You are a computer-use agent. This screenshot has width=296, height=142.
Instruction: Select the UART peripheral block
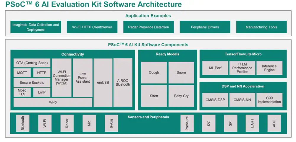(252, 123)
